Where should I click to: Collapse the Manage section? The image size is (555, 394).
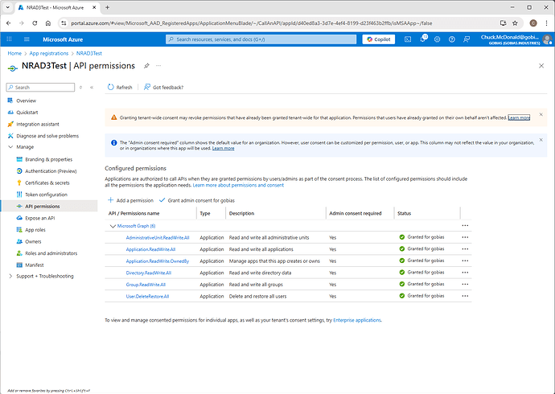click(10, 147)
